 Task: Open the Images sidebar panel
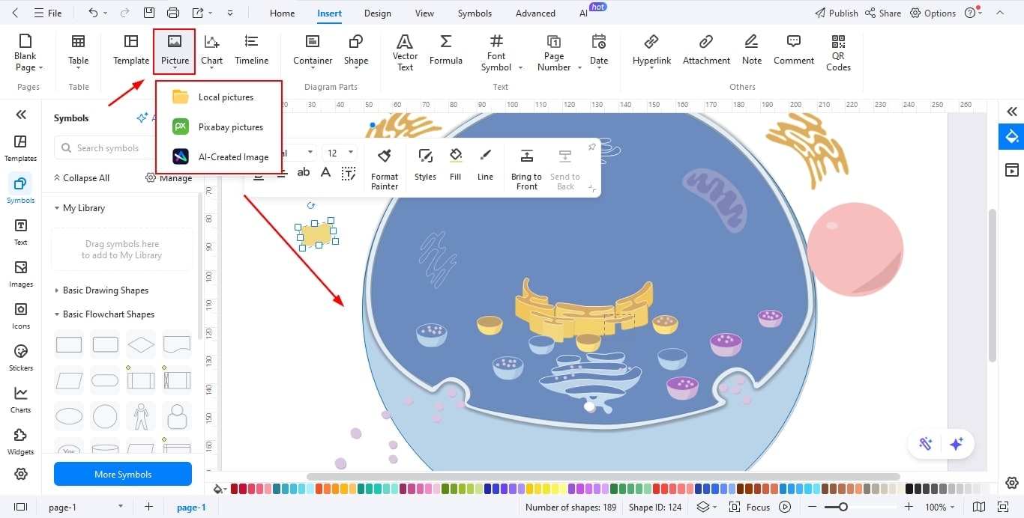(21, 274)
